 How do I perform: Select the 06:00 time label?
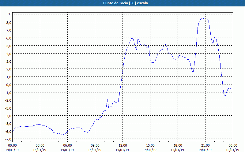click(67, 146)
